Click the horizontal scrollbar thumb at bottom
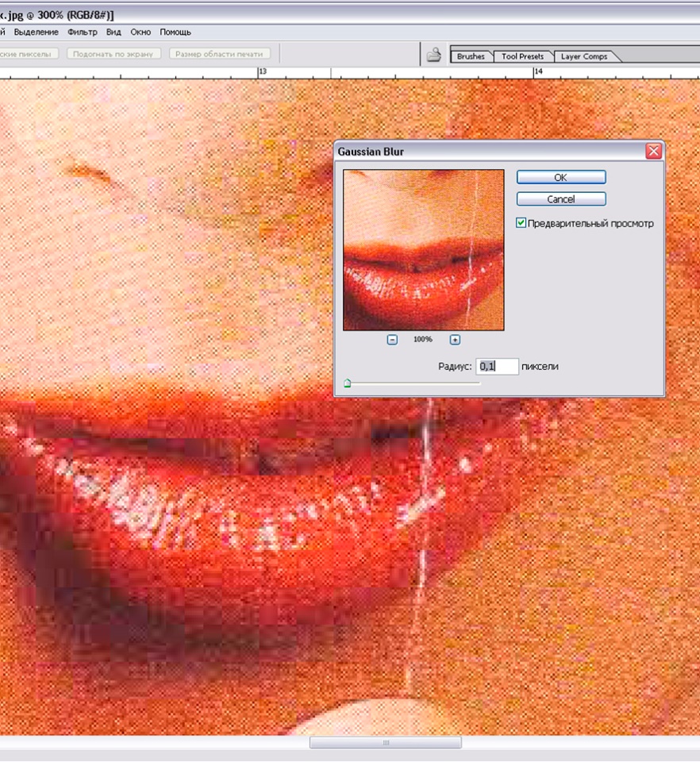 (386, 743)
